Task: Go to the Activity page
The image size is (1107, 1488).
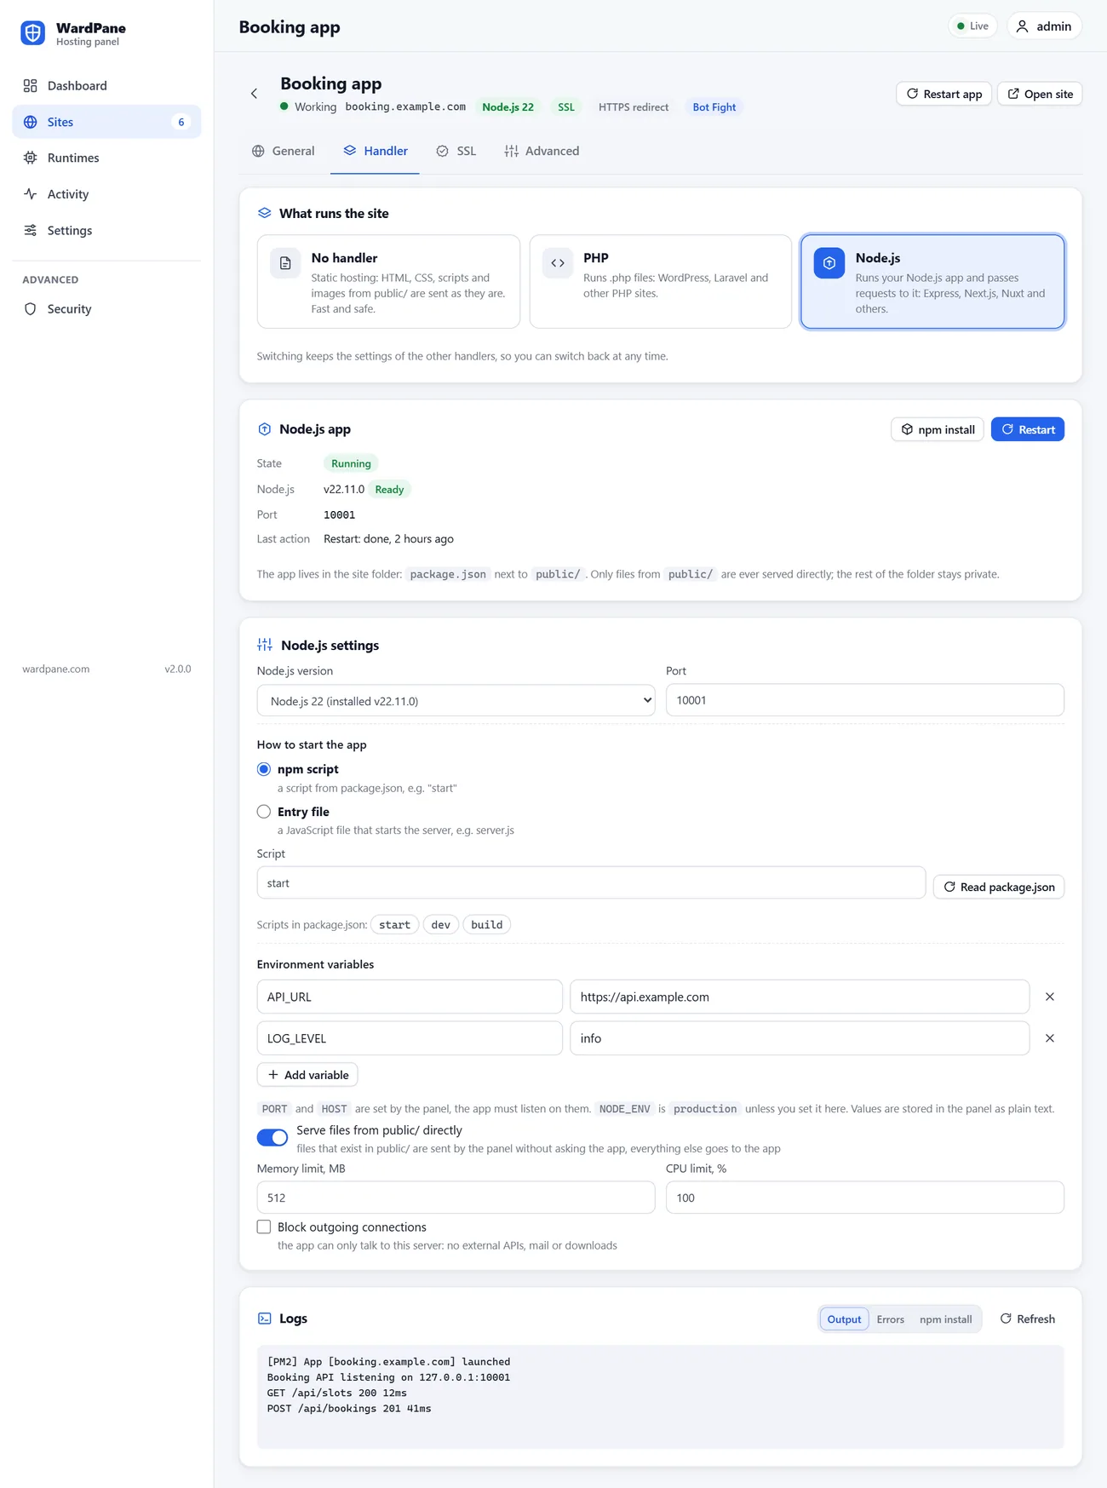Action: (x=106, y=194)
